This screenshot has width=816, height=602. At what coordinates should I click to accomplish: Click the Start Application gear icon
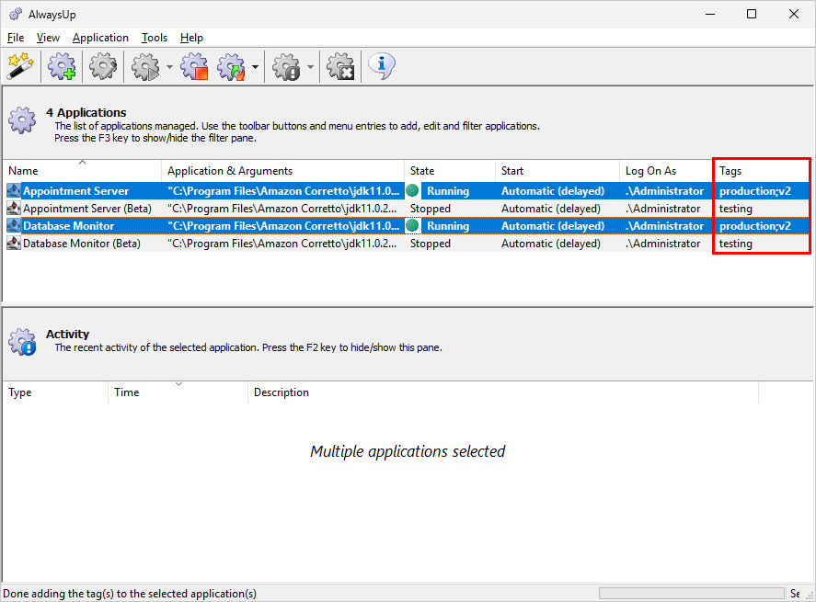coord(145,66)
